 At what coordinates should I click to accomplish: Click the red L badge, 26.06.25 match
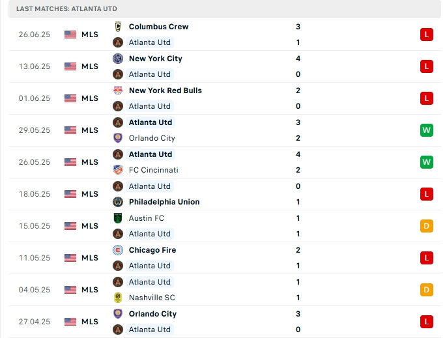pos(427,35)
